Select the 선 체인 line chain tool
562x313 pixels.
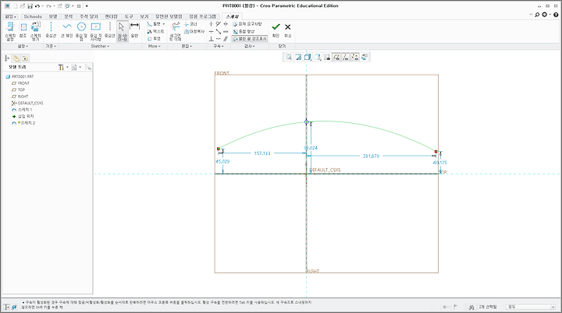[66, 31]
